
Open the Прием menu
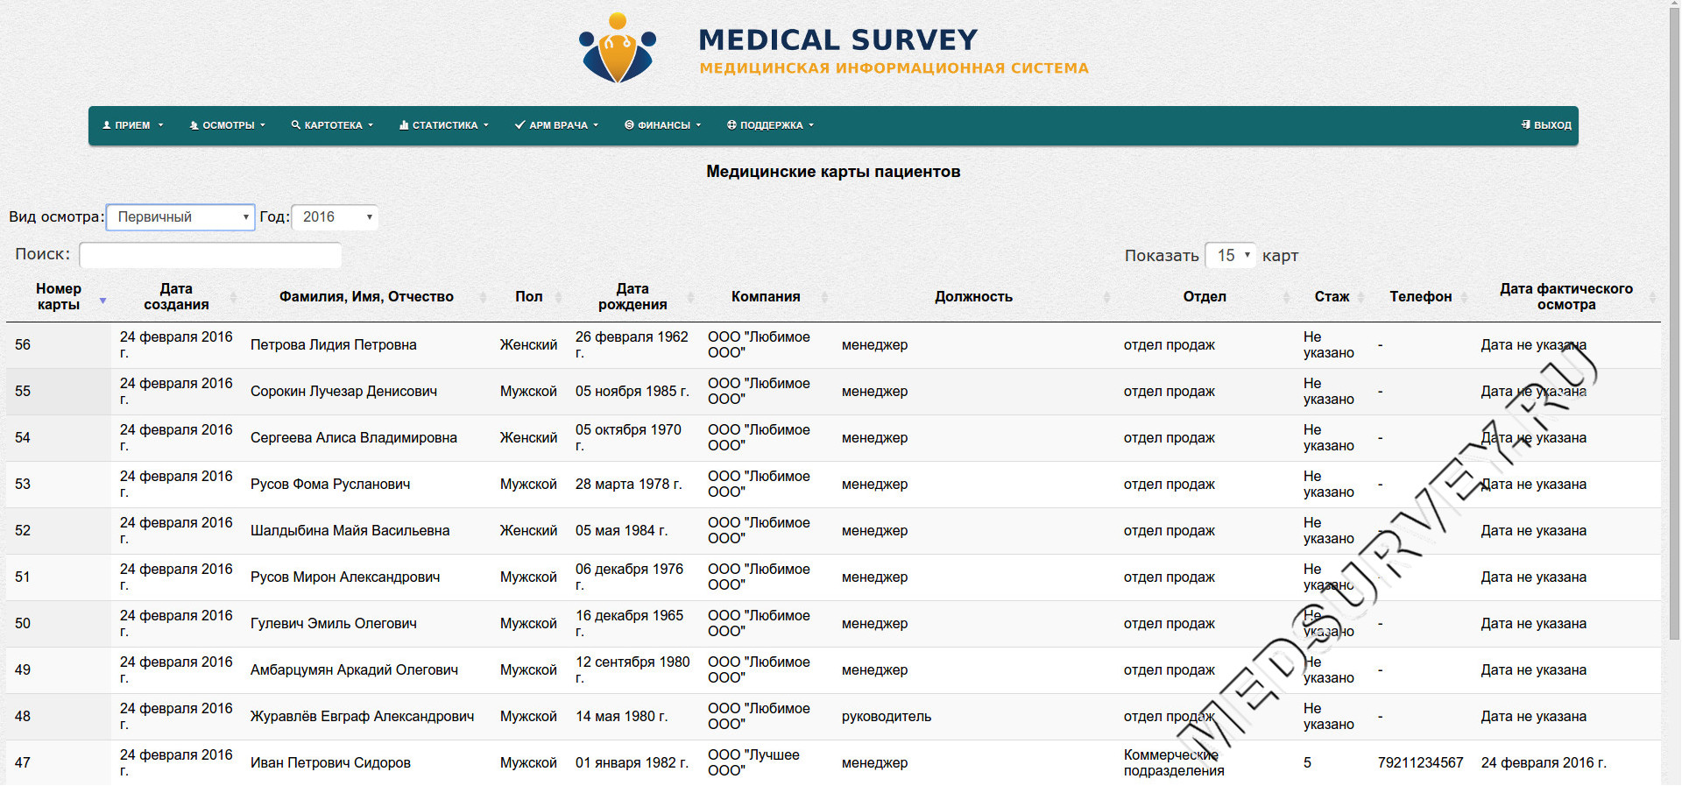[133, 125]
